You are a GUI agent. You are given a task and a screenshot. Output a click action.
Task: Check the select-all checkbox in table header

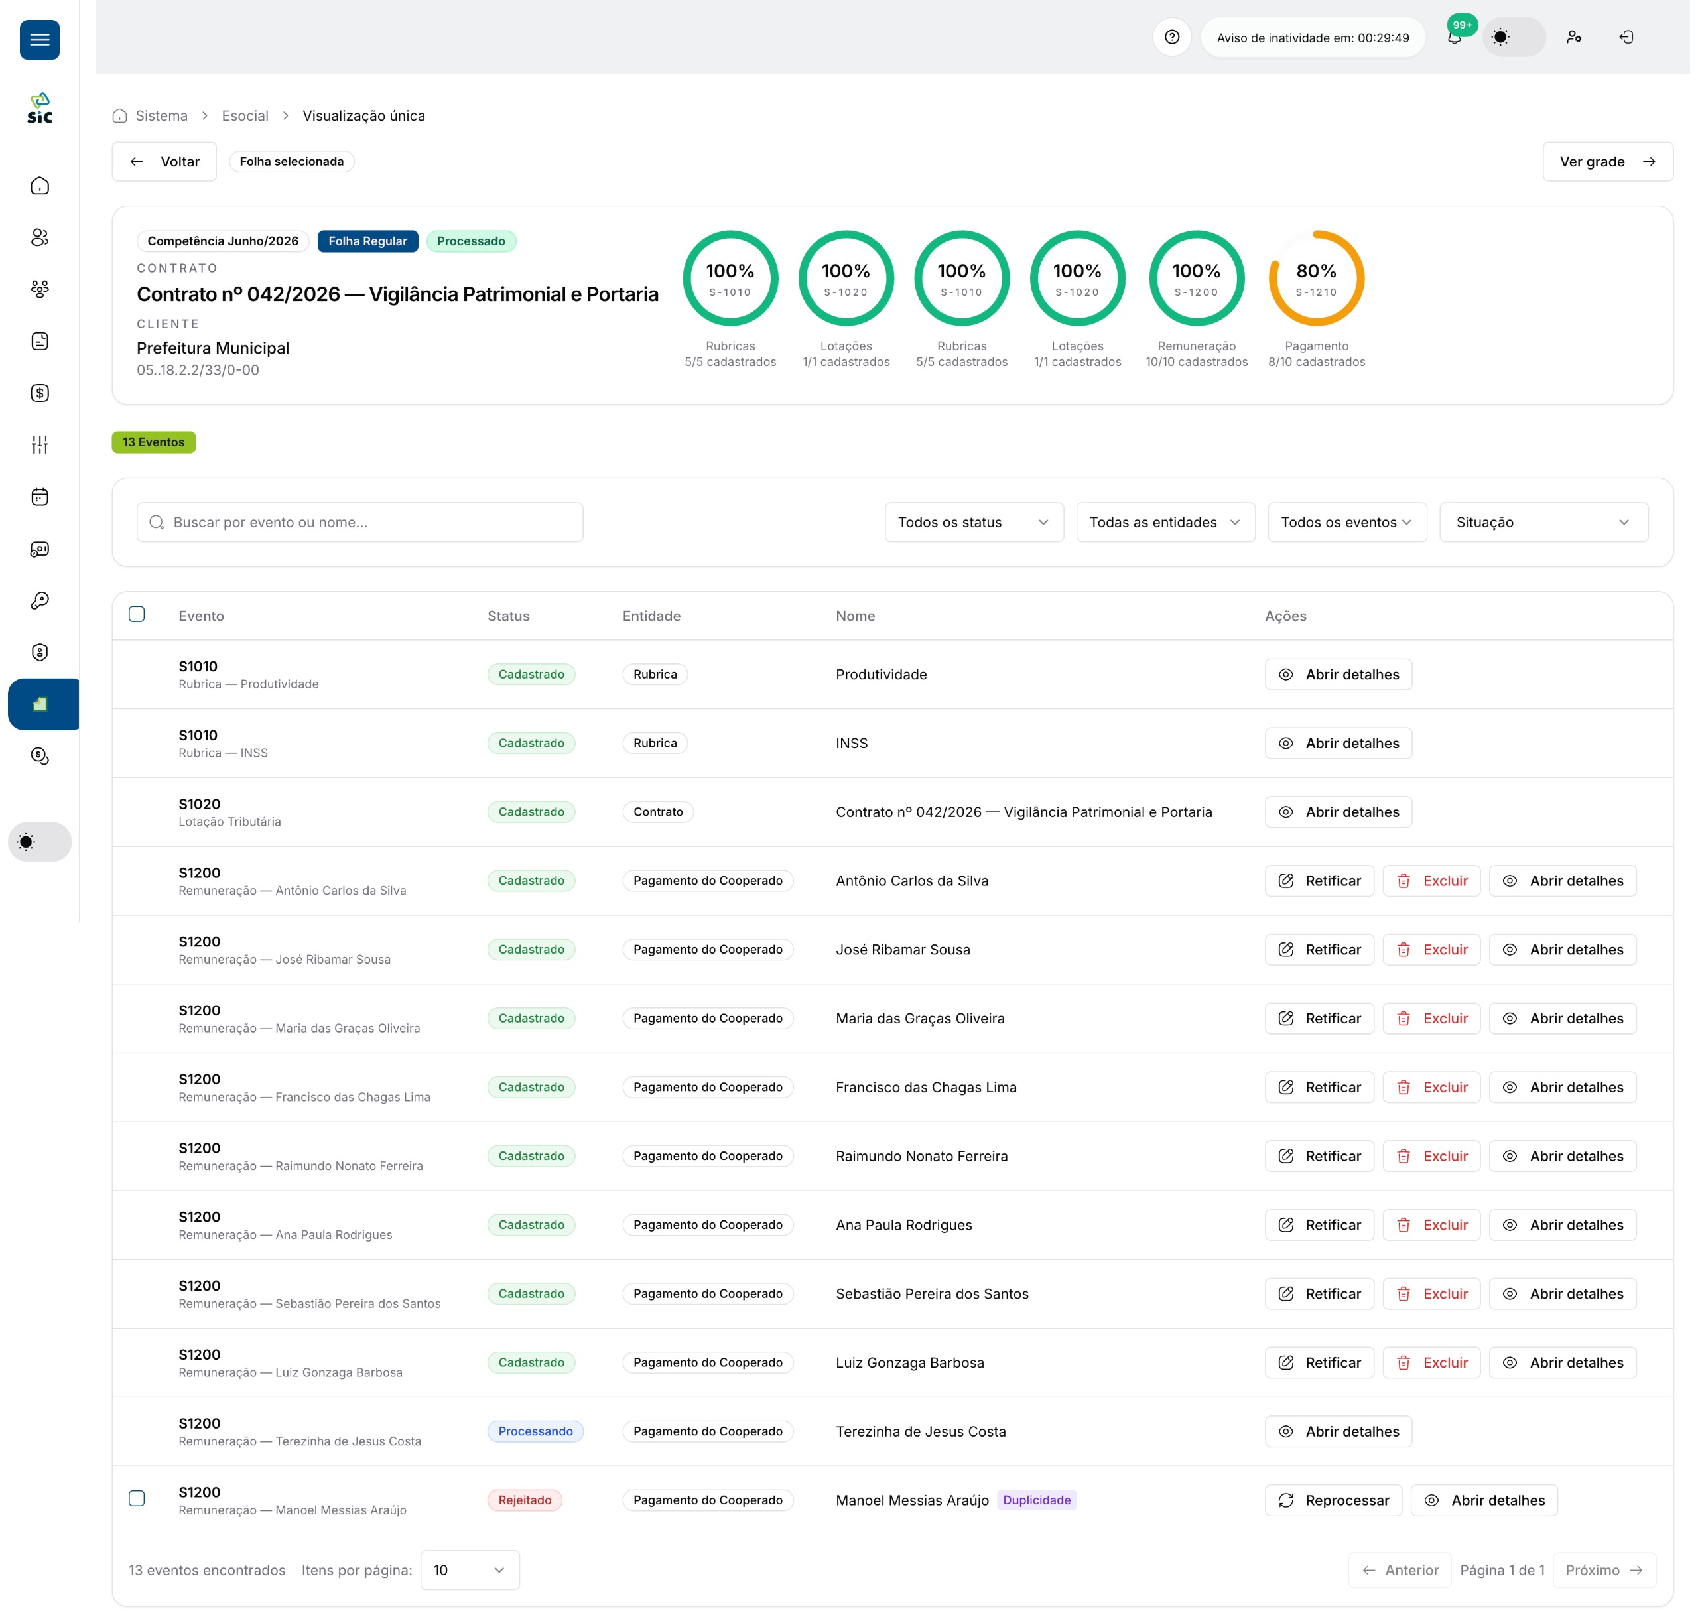[x=137, y=614]
